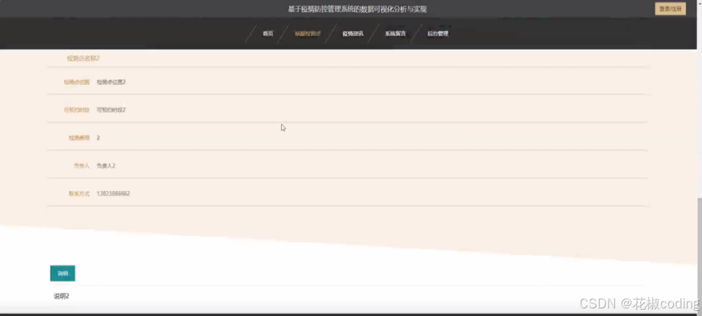Viewport: 702px width, 316px height.
Task: Click the 可预约时段 field label
Action: tap(77, 110)
